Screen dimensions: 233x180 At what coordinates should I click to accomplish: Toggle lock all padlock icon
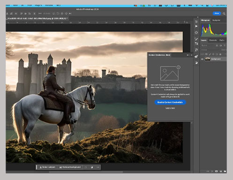pyautogui.click(x=220, y=54)
